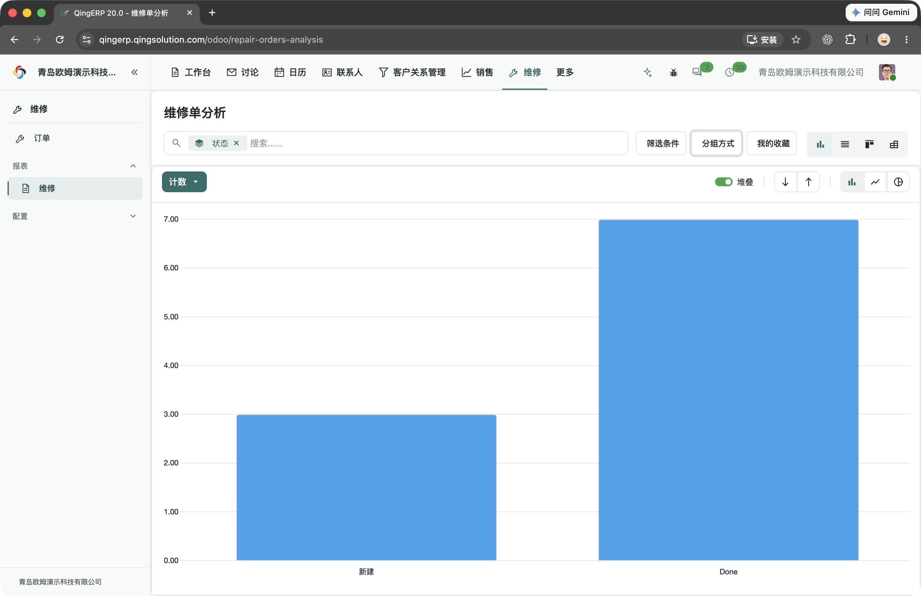Image resolution: width=921 pixels, height=596 pixels.
Task: Click the debug bug icon
Action: [673, 72]
